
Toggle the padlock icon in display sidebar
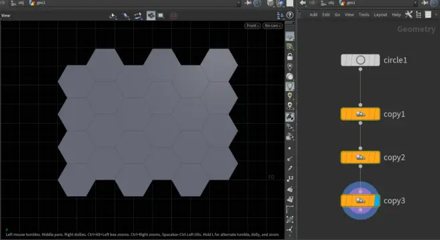290,57
